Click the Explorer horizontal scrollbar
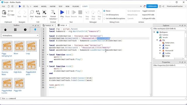This screenshot has width=187, height=105. click(x=169, y=59)
